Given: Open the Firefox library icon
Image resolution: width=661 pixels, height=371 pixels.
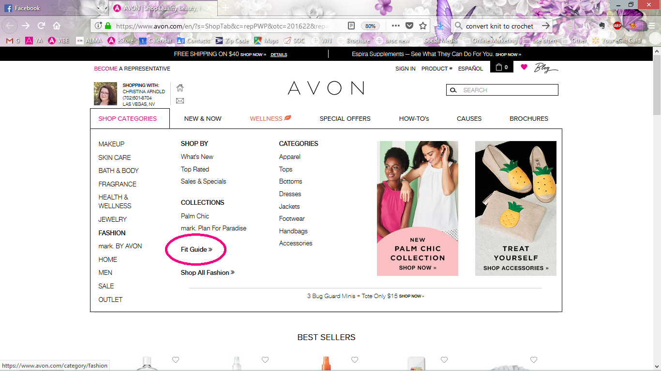Looking at the screenshot, I should [586, 26].
